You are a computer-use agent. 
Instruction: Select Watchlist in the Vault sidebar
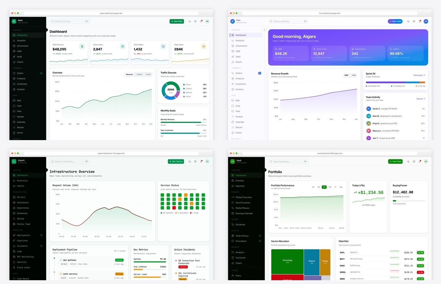click(240, 186)
